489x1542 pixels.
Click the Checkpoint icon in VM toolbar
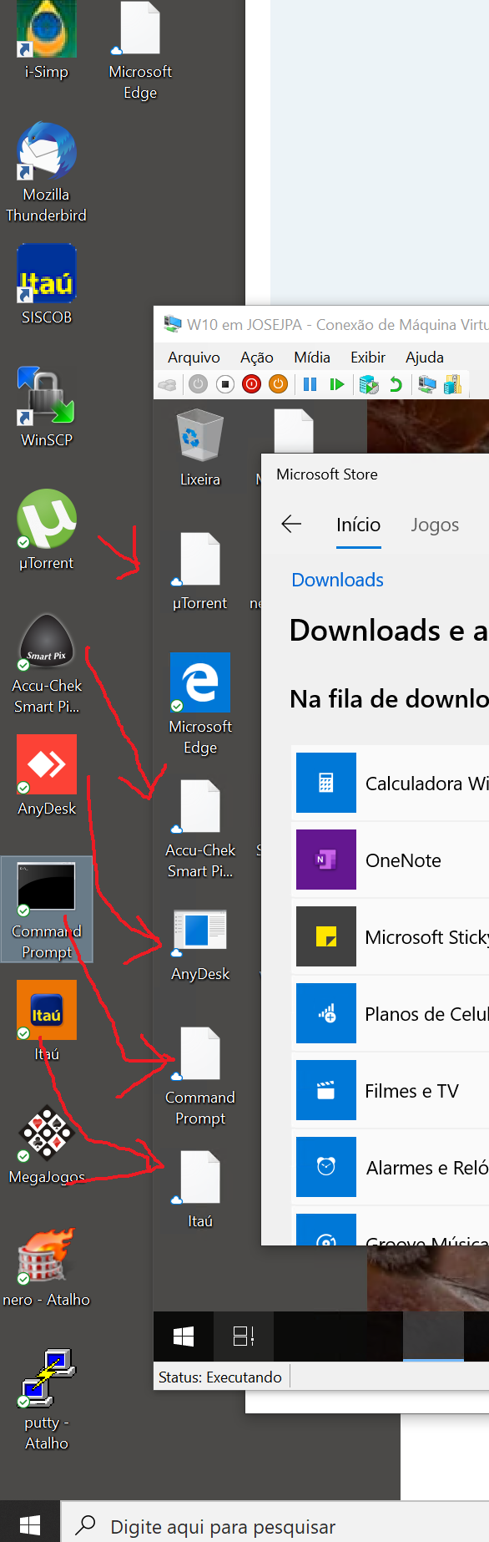368,384
